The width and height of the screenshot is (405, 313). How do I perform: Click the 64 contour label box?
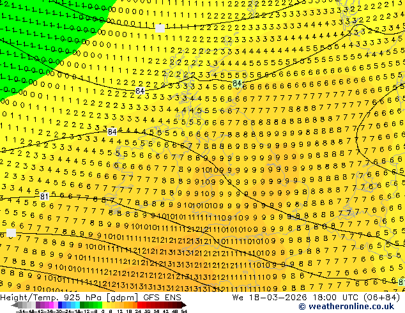pyautogui.click(x=112, y=132)
